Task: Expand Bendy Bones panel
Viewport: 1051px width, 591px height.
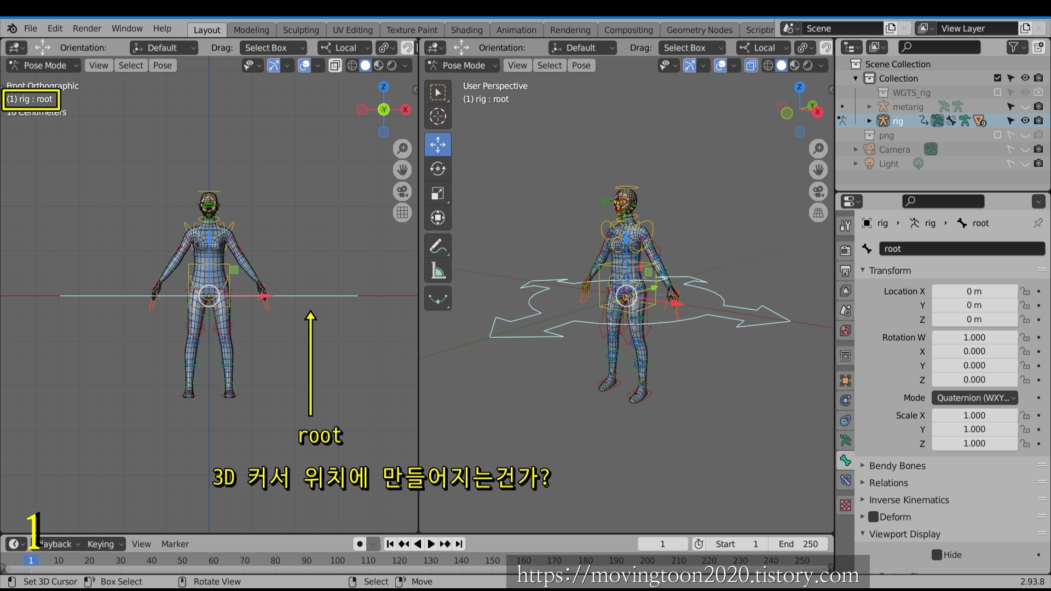Action: [897, 466]
